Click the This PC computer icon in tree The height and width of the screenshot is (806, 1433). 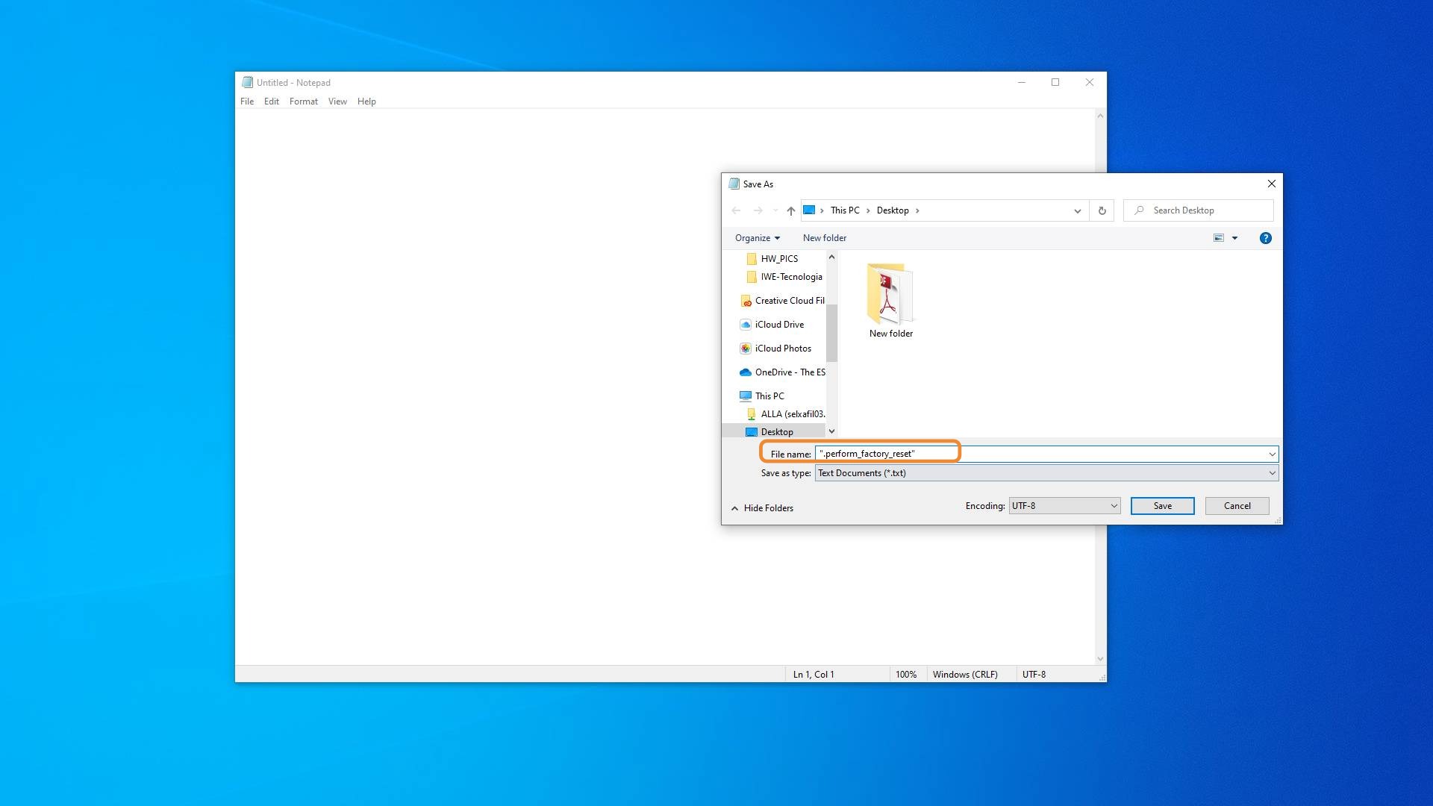tap(745, 396)
